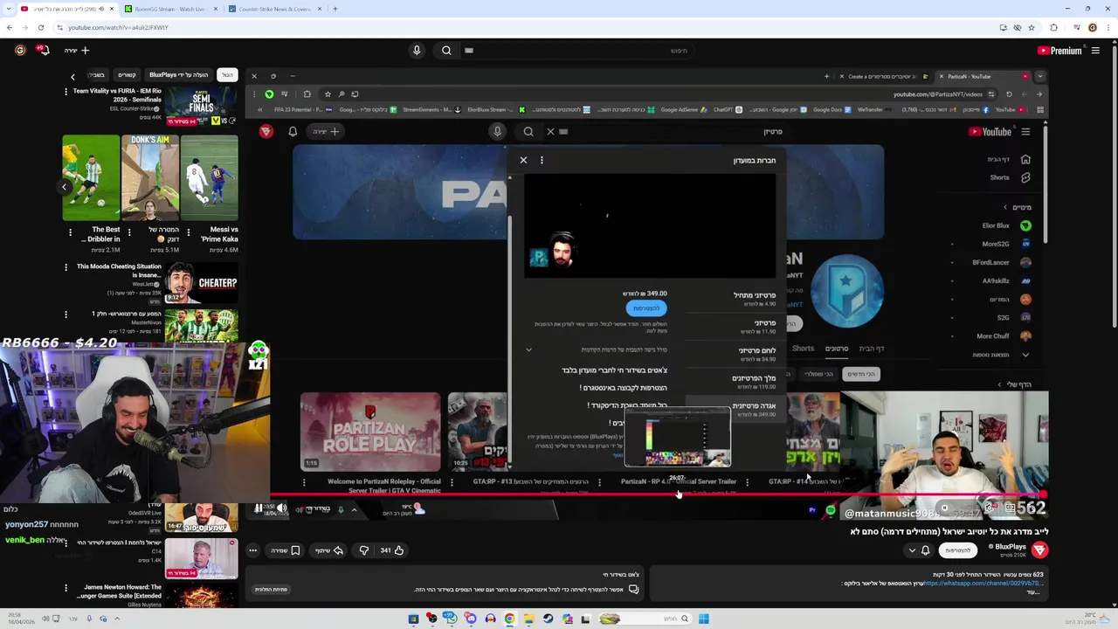
Task: Click the Chrome address bar URL
Action: point(118,27)
